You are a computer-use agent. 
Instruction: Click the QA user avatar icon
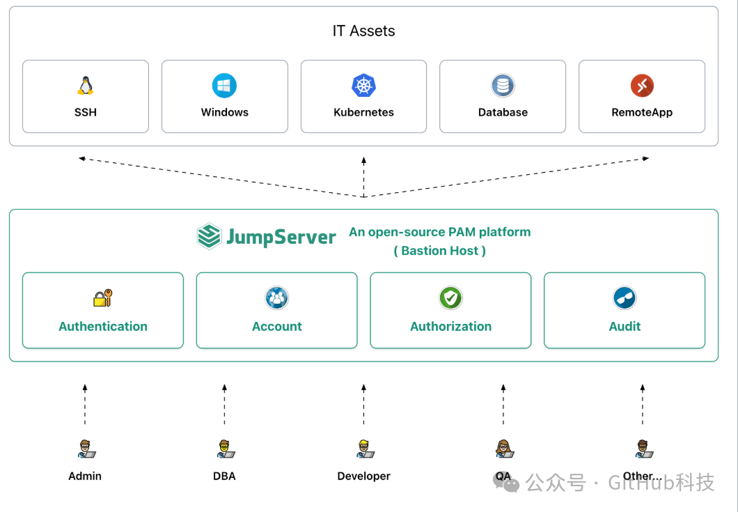coord(505,449)
